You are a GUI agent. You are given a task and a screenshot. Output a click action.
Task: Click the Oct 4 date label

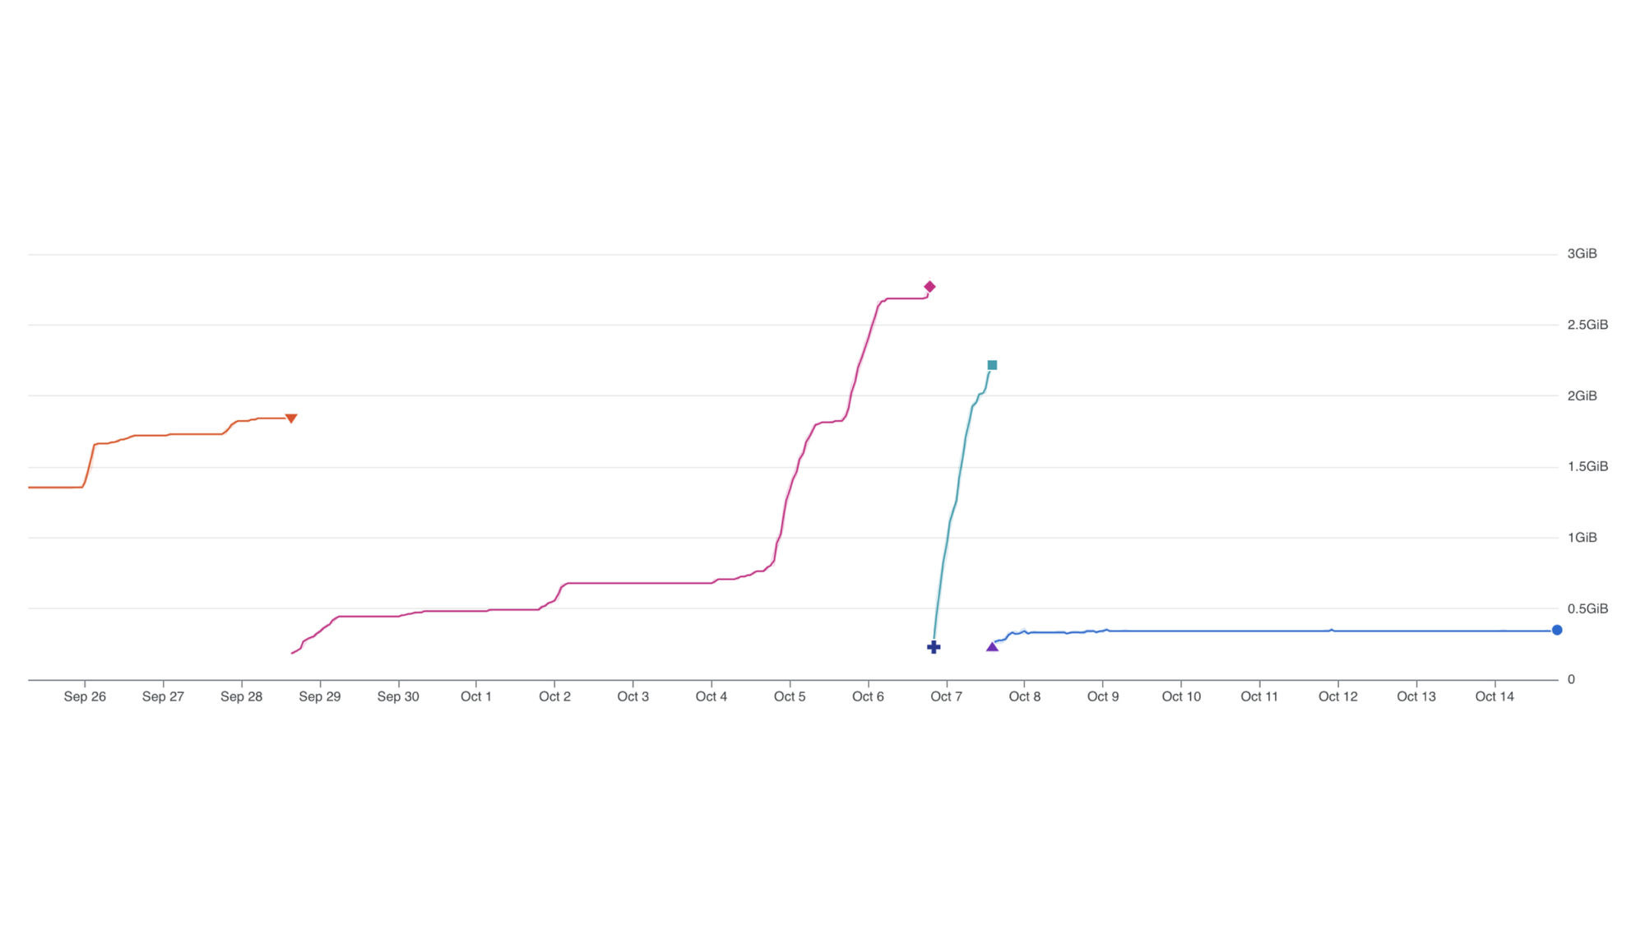[711, 696]
